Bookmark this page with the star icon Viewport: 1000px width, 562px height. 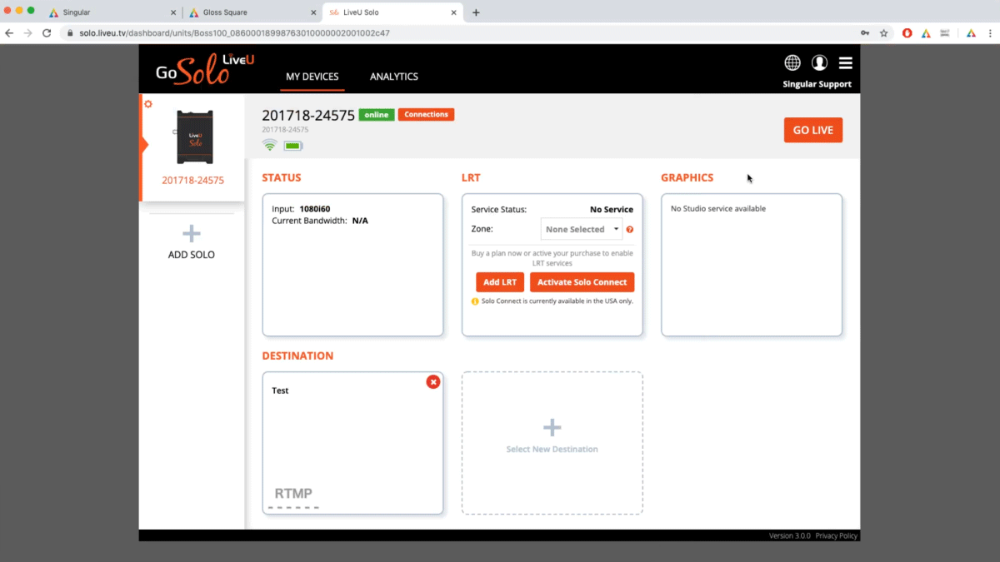[883, 33]
